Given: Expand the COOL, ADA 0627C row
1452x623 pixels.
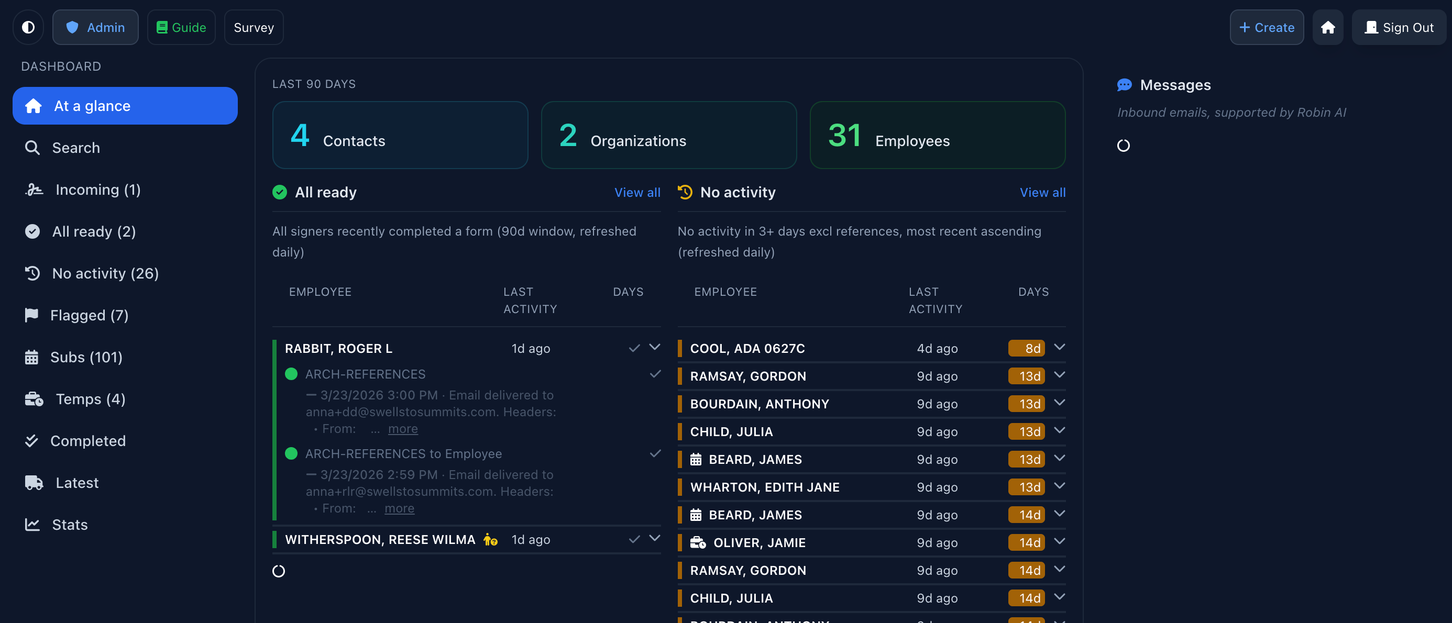Looking at the screenshot, I should [x=1059, y=347].
